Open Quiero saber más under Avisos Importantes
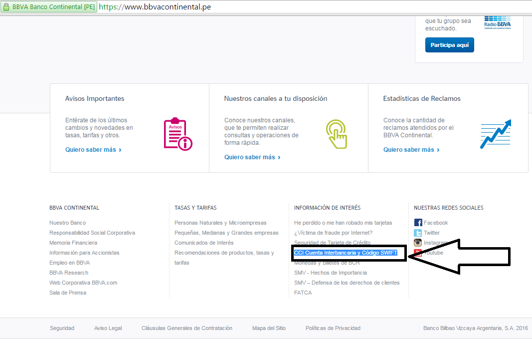Viewport: 532px width, 339px height. tap(93, 150)
